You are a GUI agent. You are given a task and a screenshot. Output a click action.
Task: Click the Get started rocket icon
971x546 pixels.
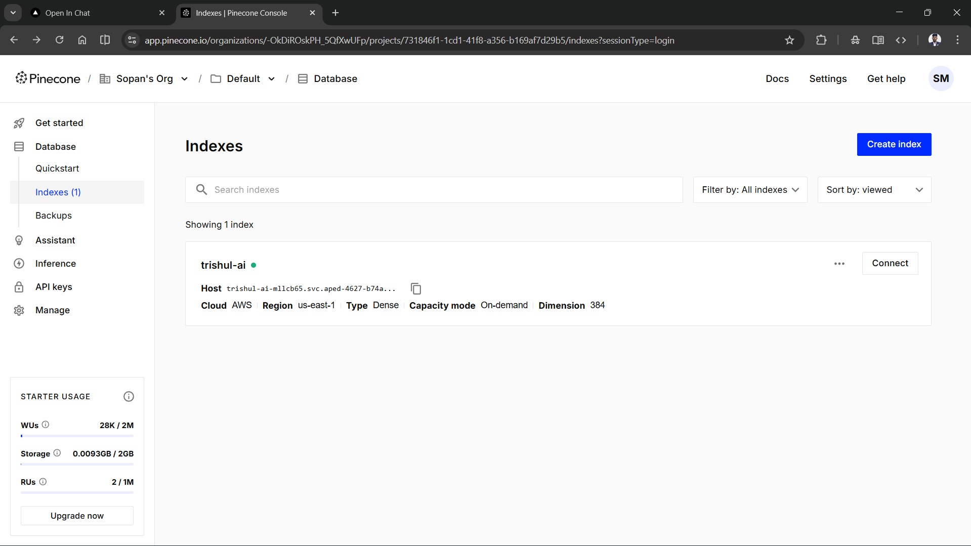[x=19, y=123]
